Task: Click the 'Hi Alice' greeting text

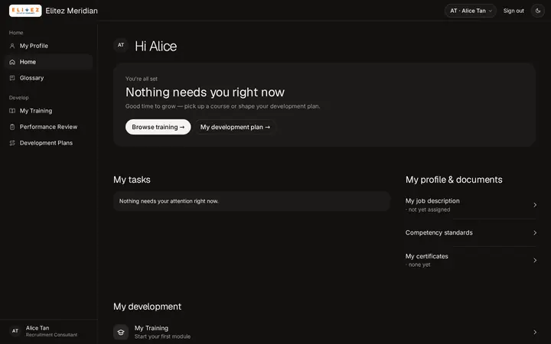Action: coord(155,47)
